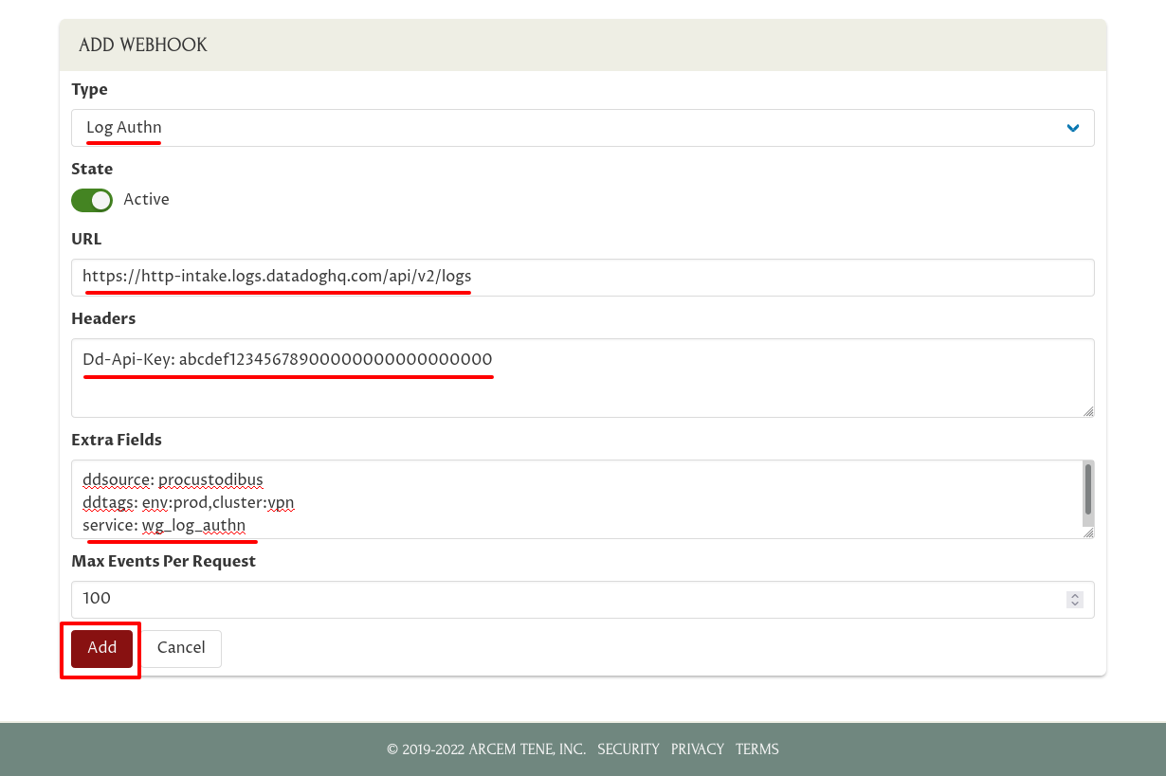The width and height of the screenshot is (1166, 776).
Task: Click the 'ddsource: procustodibus' line
Action: point(173,480)
